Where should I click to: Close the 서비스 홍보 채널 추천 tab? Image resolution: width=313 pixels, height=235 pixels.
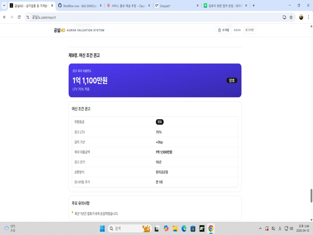click(x=149, y=5)
